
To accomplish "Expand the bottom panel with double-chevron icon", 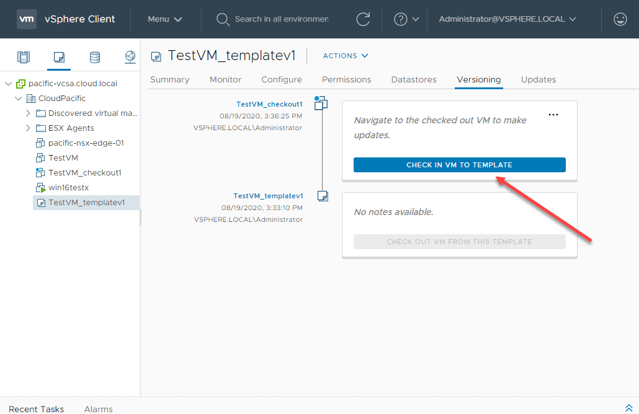I will (x=629, y=408).
